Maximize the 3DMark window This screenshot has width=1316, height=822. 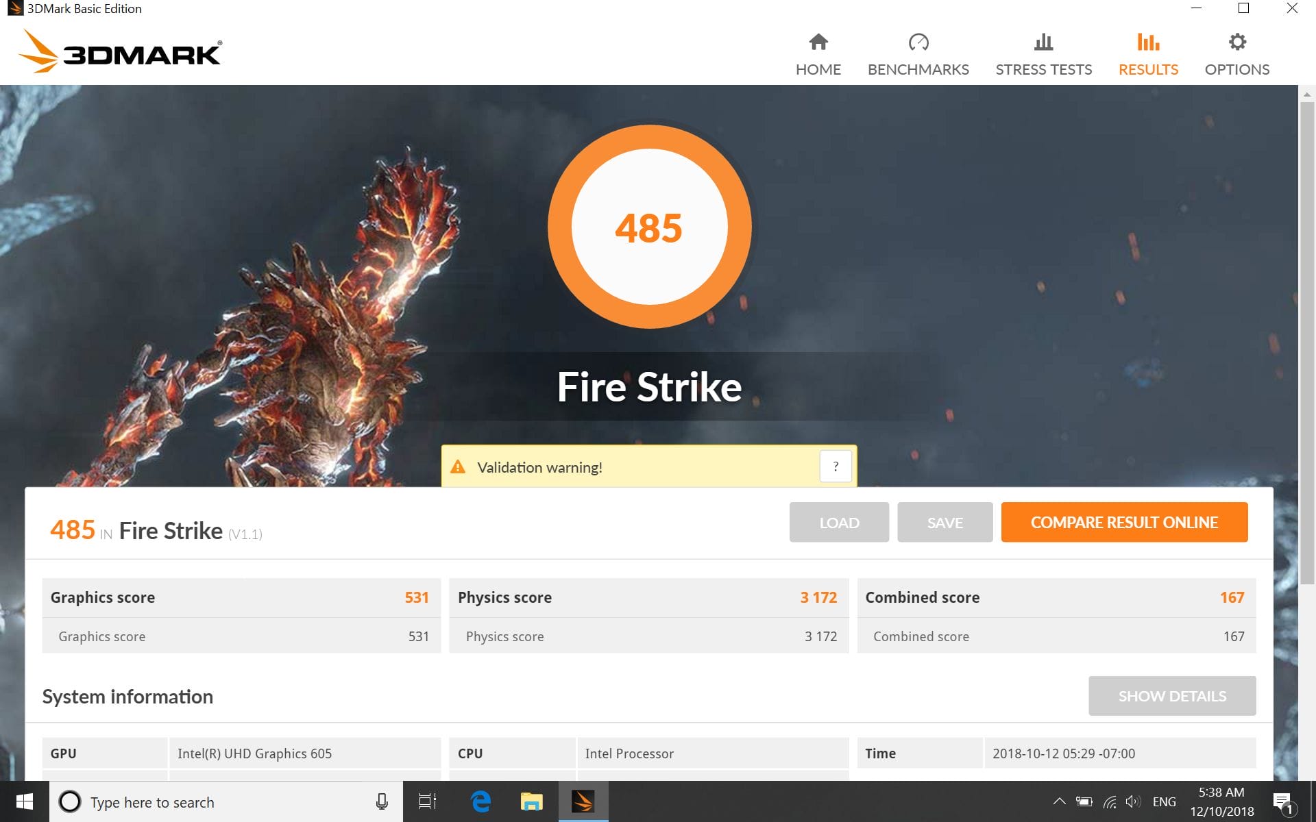pos(1244,8)
